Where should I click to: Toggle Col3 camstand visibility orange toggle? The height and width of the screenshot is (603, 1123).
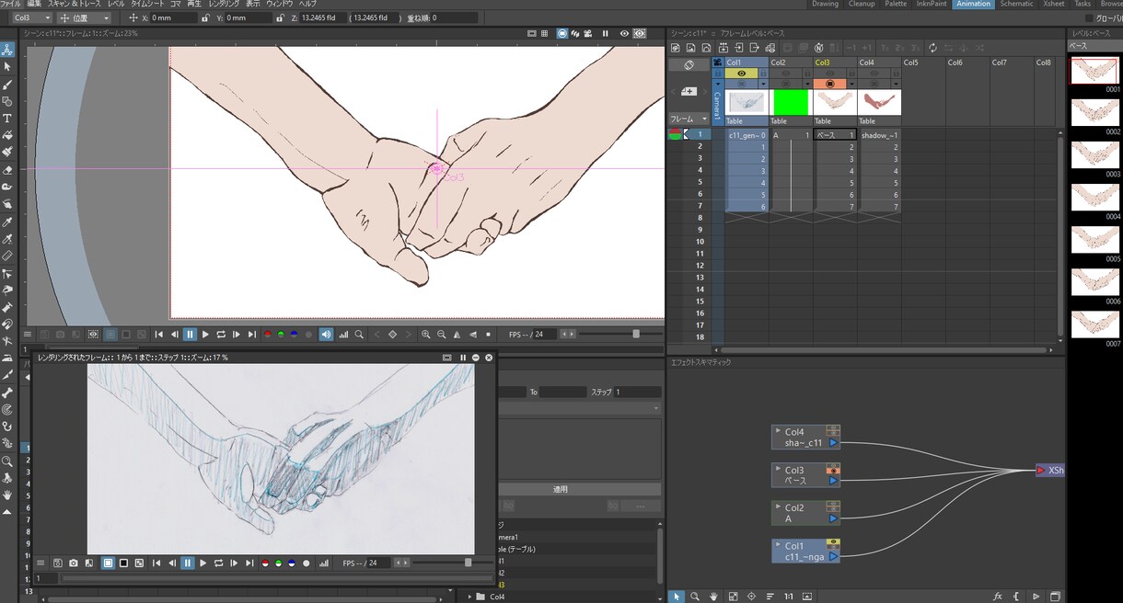829,84
